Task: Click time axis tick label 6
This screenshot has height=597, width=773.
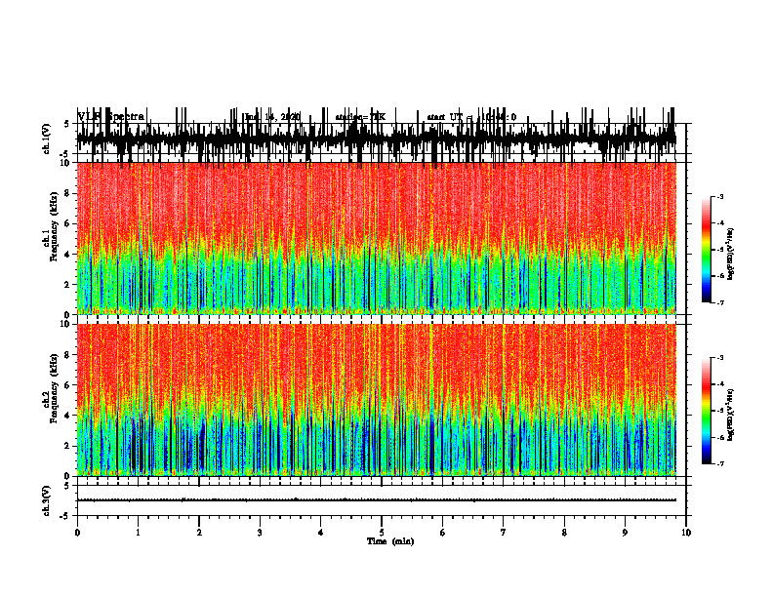Action: tap(443, 533)
